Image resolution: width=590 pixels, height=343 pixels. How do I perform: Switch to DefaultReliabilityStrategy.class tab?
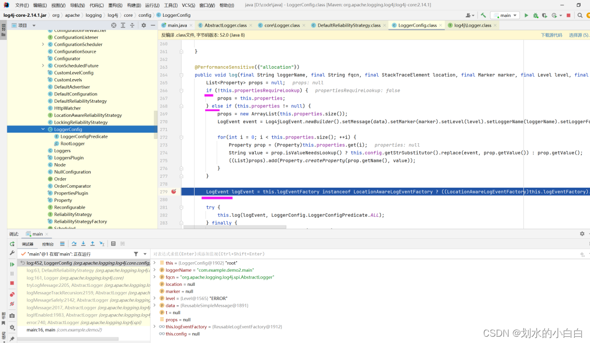click(349, 25)
